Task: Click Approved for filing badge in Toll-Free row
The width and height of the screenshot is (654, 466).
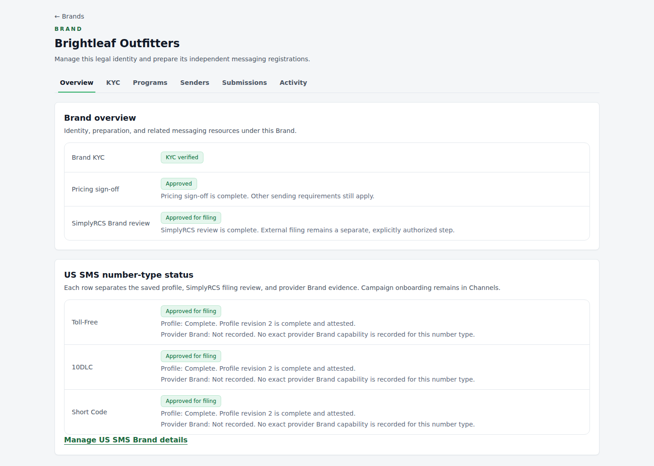Action: pos(191,311)
